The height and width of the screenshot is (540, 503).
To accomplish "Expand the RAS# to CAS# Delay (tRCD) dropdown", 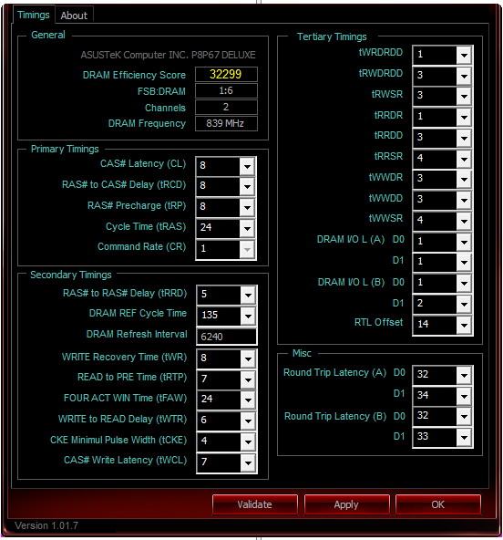I will click(247, 187).
